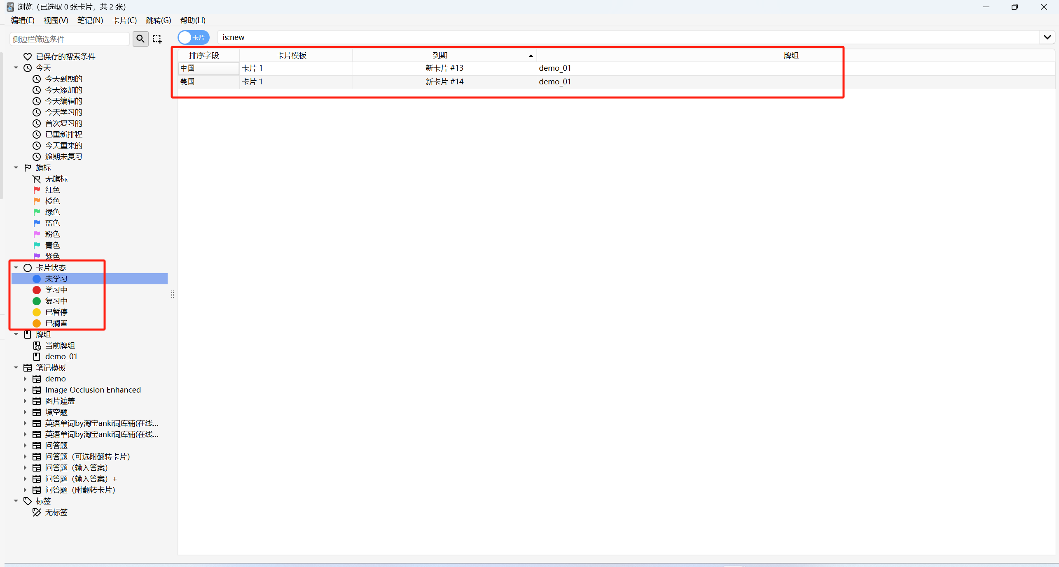Toggle the cards/notes mode switch

194,37
